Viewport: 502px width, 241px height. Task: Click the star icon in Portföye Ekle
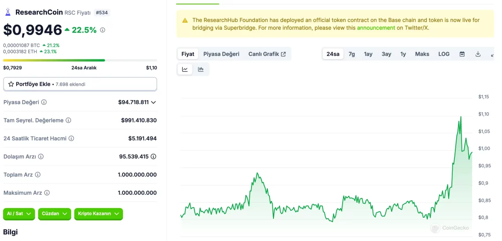click(11, 84)
